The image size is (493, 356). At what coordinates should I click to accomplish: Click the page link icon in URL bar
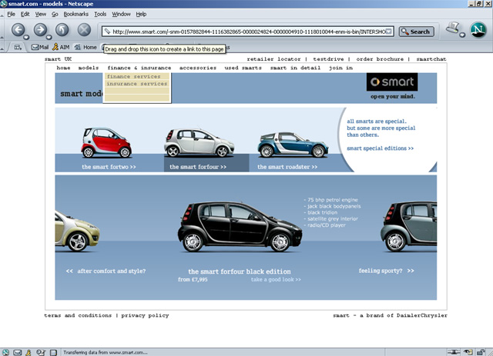pos(107,32)
